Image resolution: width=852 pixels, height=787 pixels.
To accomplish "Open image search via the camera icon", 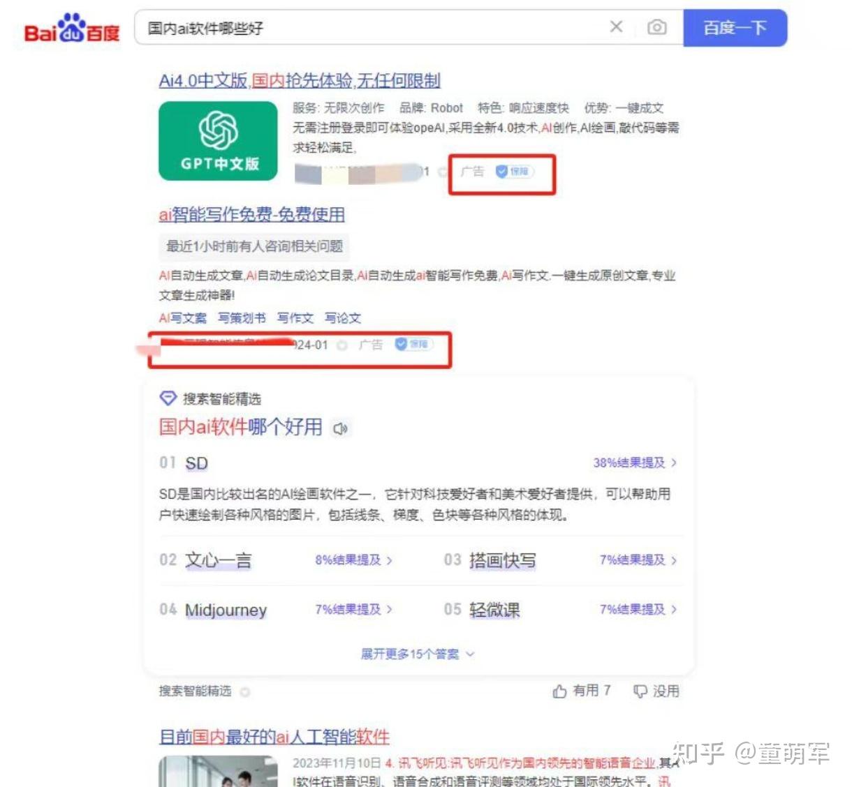I will click(656, 27).
